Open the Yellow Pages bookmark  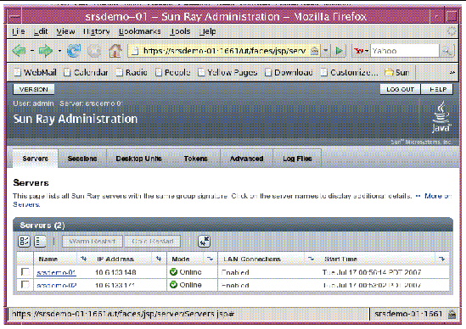point(227,72)
